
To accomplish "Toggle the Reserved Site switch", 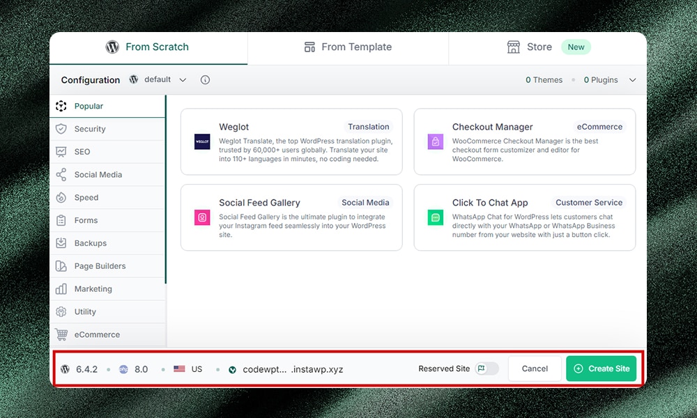I will (487, 369).
